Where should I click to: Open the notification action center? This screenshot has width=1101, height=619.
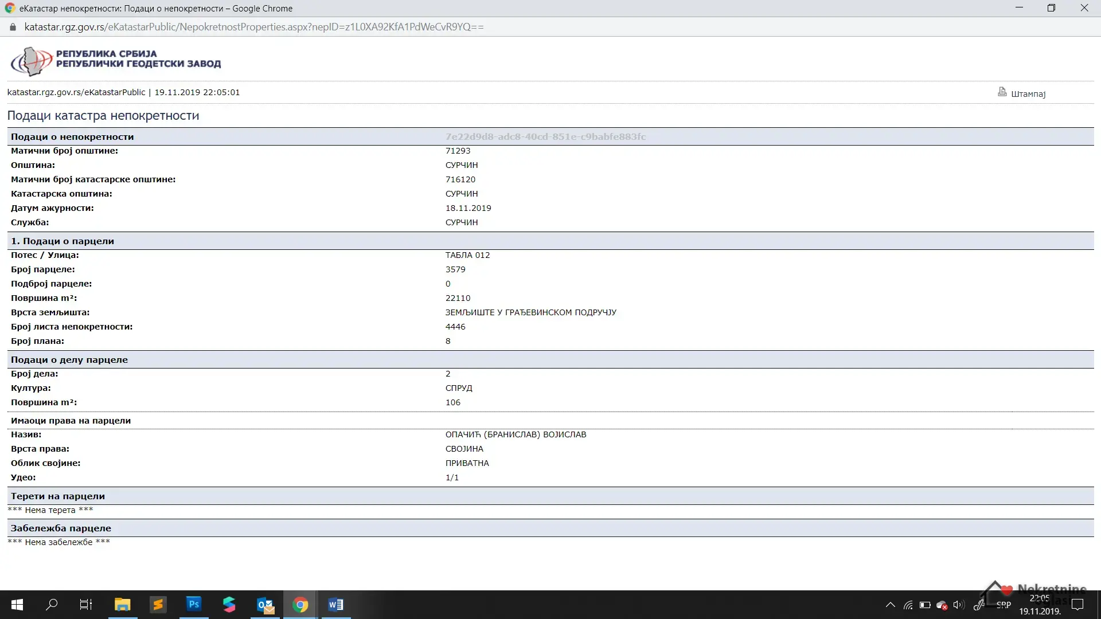(x=1077, y=605)
